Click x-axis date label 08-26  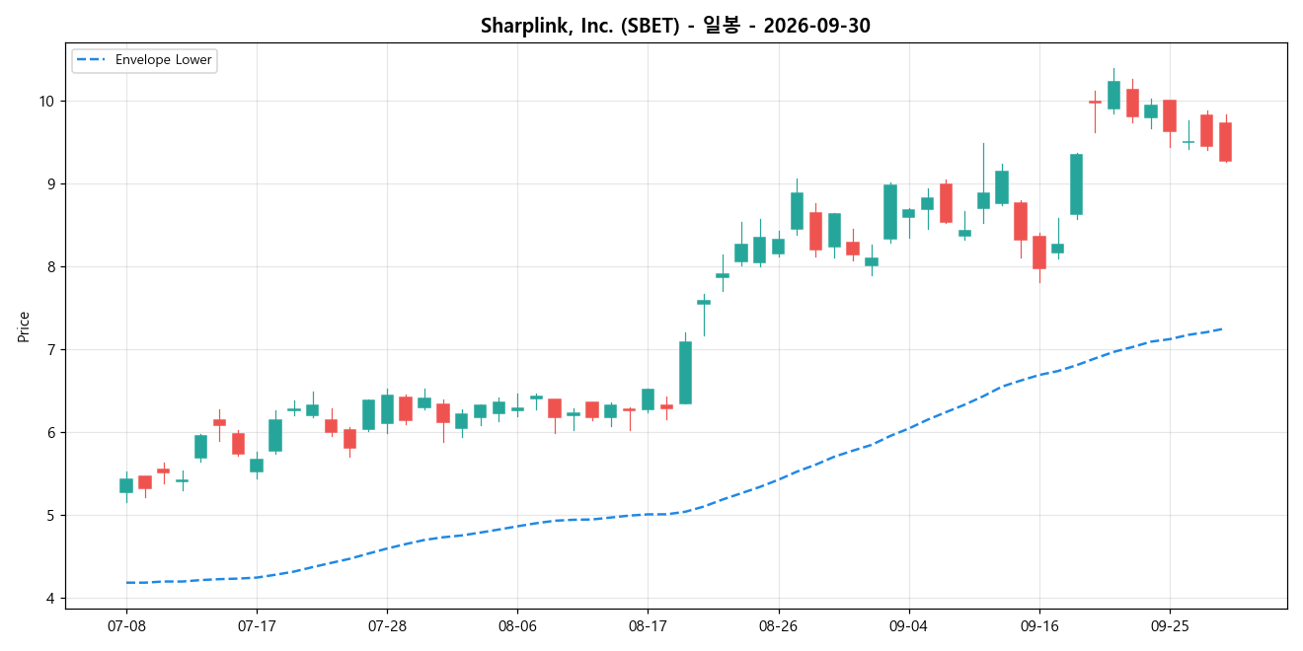click(x=778, y=626)
